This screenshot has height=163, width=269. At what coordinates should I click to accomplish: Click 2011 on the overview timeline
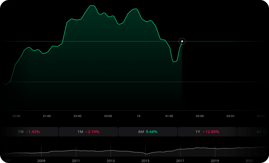(76, 161)
